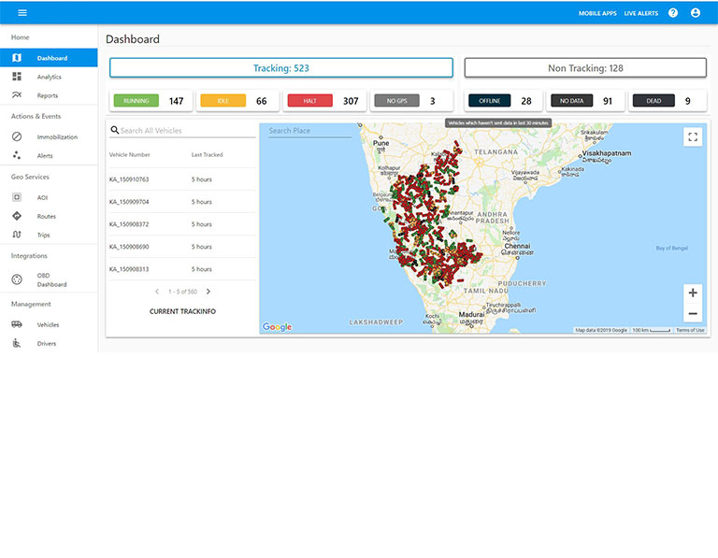The width and height of the screenshot is (718, 558).
Task: Select the Immobilization icon in sidebar
Action: pyautogui.click(x=17, y=136)
